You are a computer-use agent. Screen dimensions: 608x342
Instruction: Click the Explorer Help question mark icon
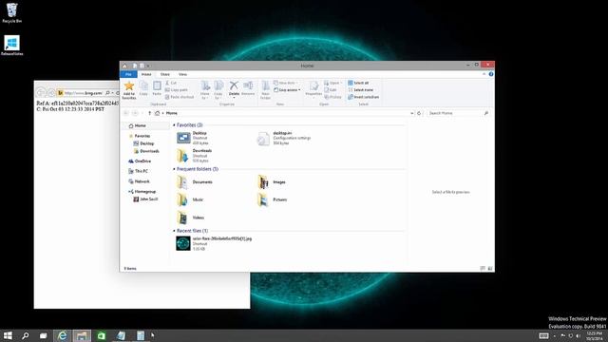[491, 74]
